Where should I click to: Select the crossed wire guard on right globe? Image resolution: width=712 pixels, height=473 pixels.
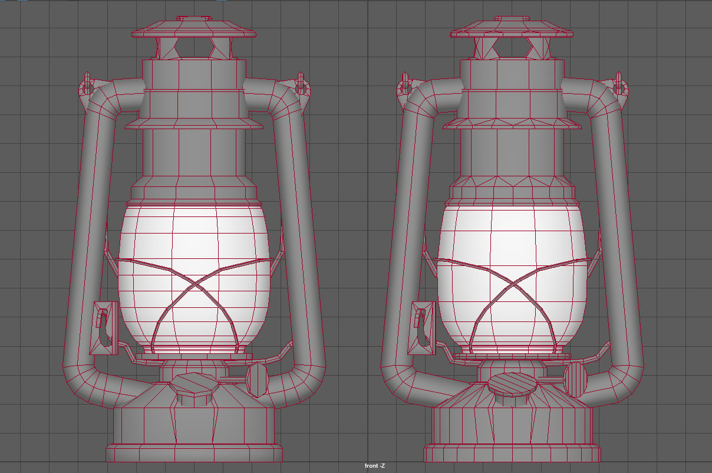pyautogui.click(x=513, y=283)
